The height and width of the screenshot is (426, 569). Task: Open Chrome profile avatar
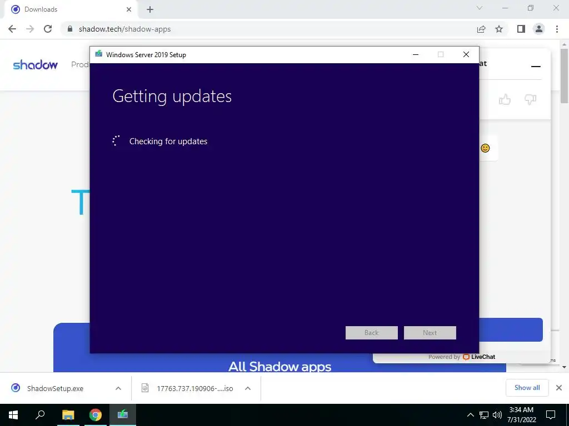tap(539, 29)
